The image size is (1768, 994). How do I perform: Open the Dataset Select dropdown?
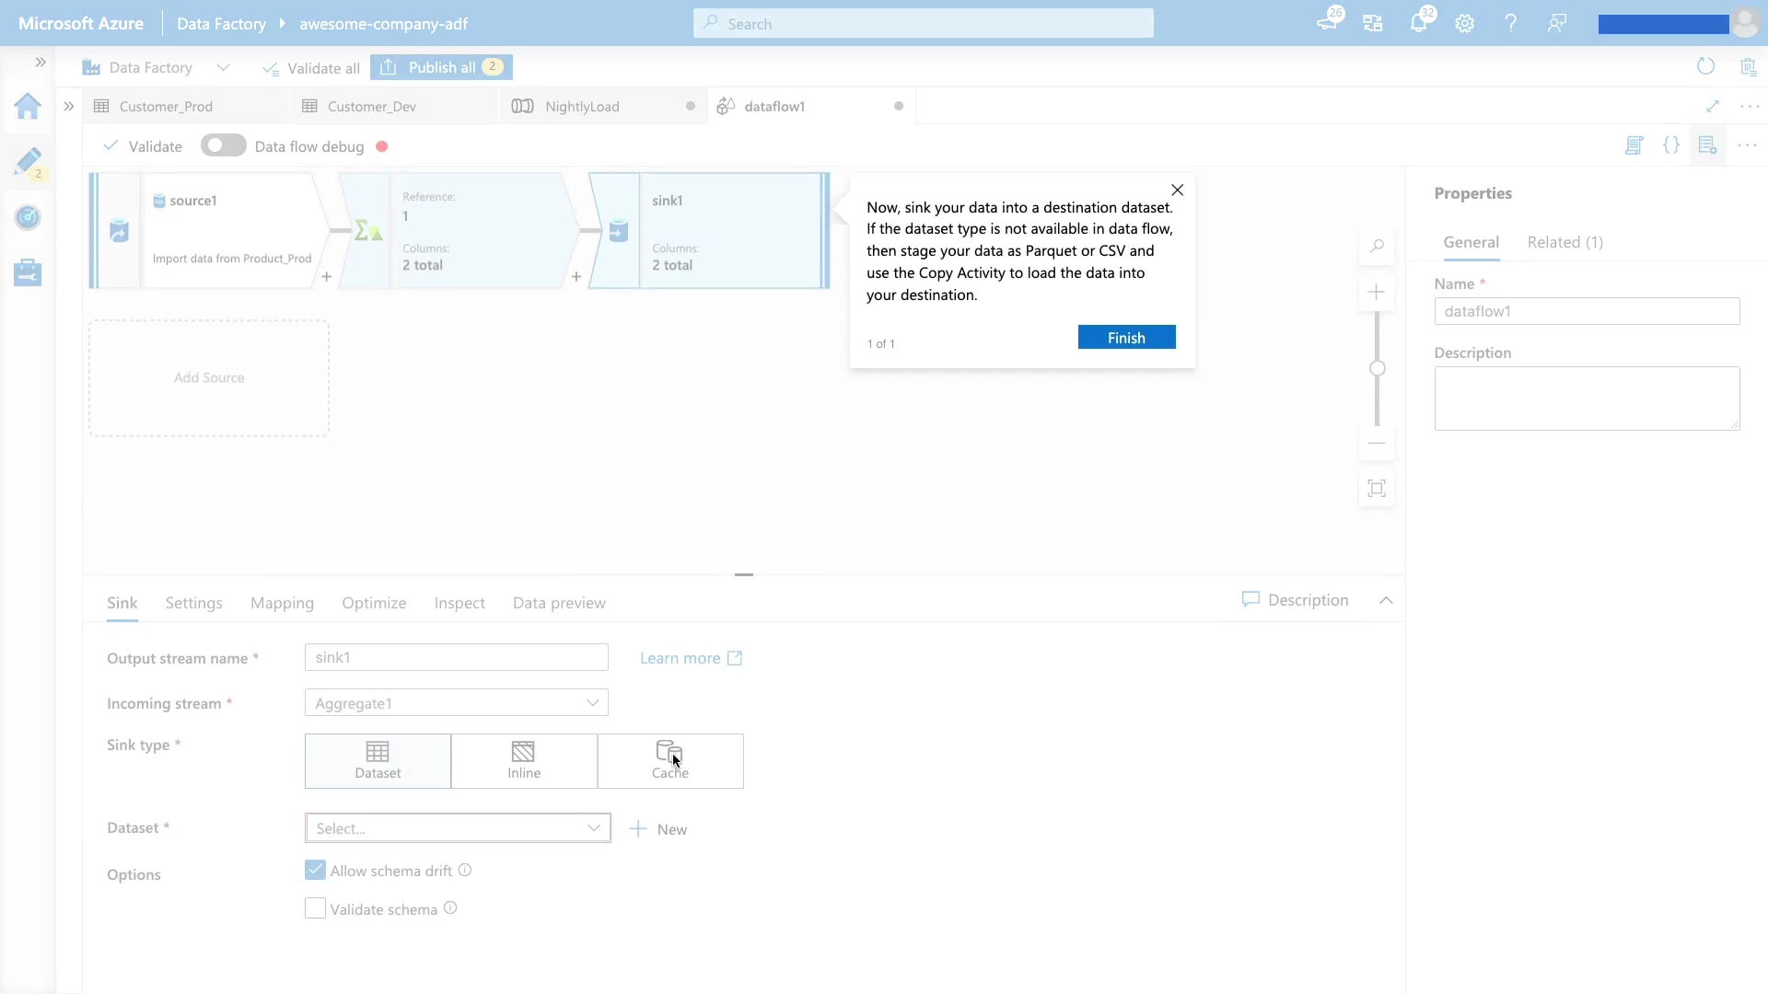coord(458,828)
